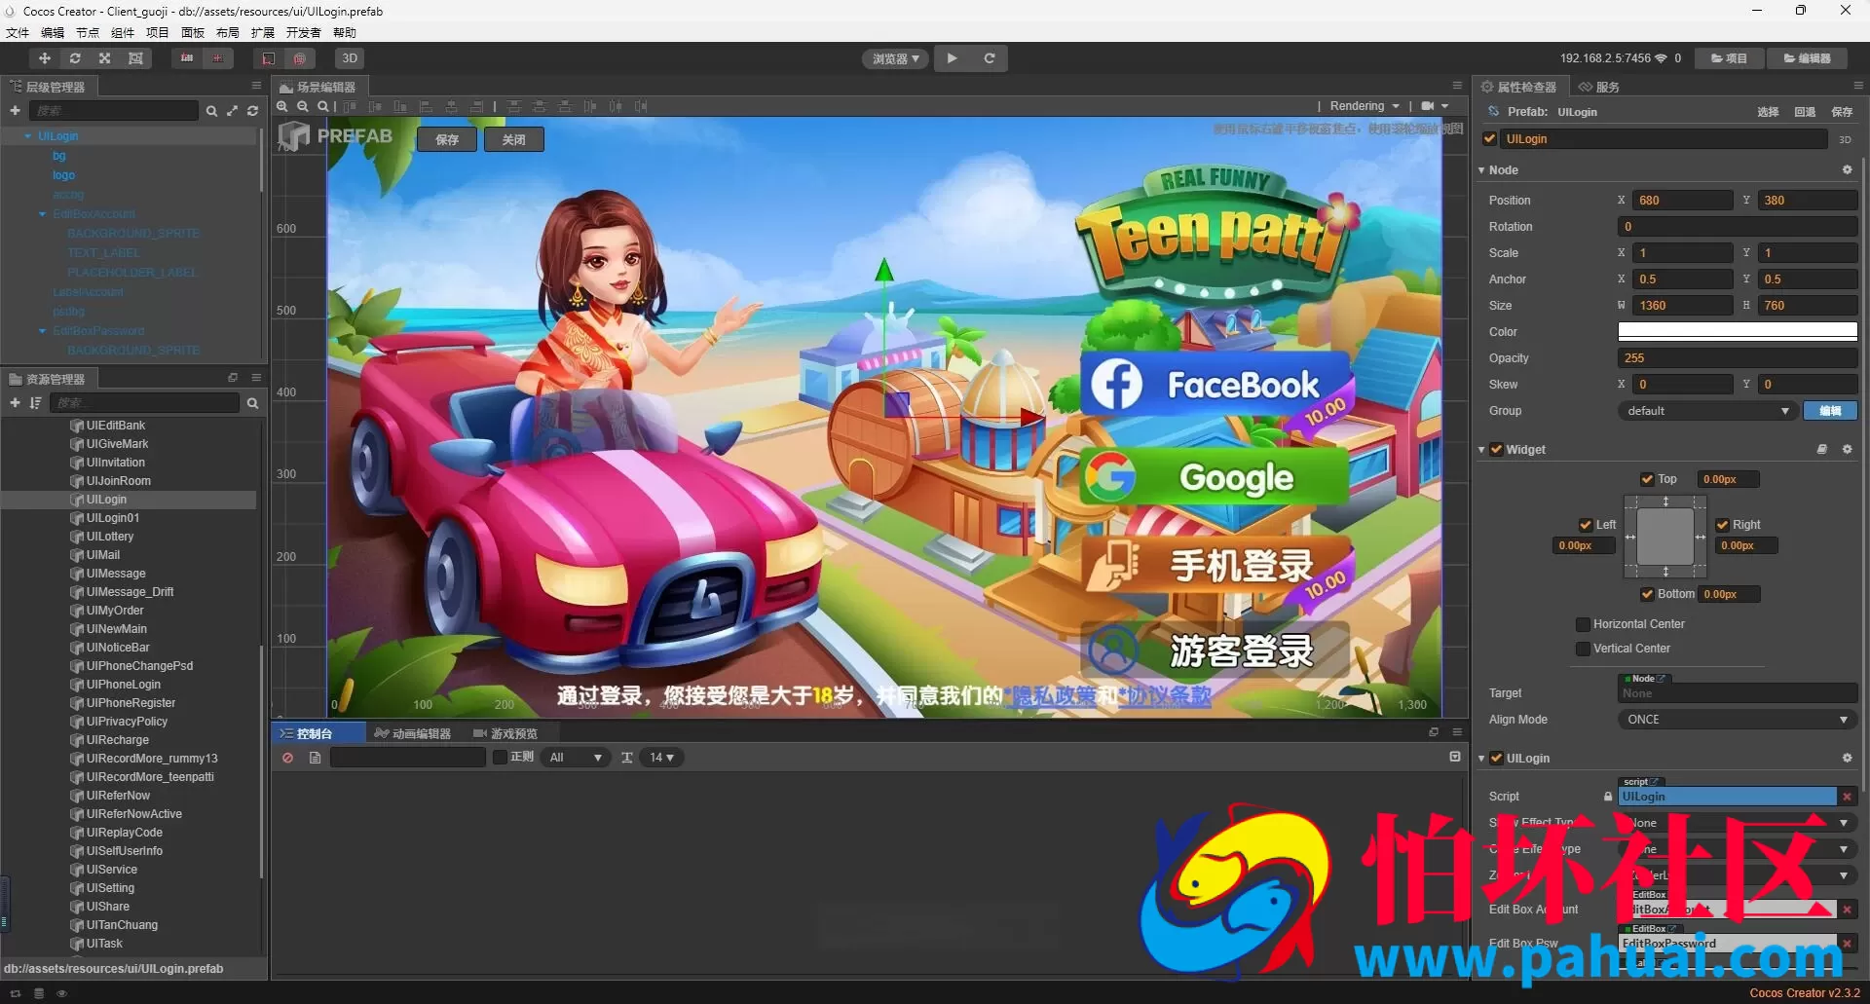Select the Rect transform tool

point(135,58)
